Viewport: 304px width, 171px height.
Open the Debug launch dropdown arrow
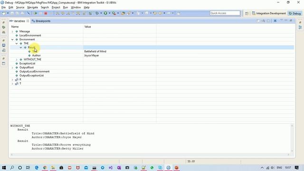101,13
